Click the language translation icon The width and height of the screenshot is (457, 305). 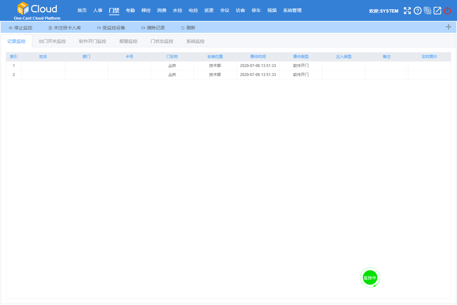click(427, 11)
